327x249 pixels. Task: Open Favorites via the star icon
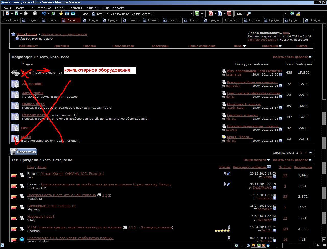(61, 14)
